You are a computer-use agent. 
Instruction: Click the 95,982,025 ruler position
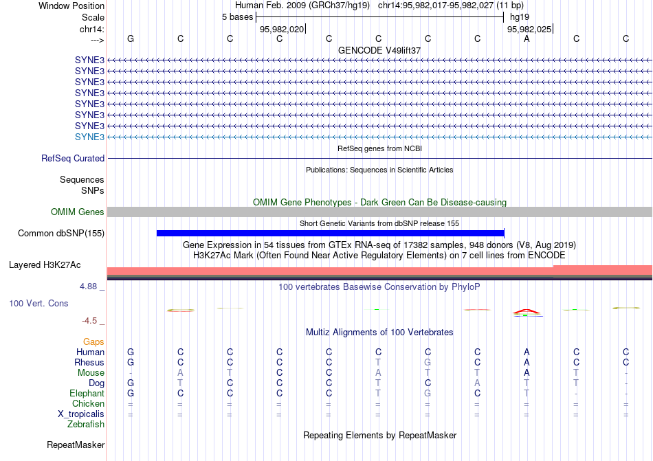(x=529, y=29)
